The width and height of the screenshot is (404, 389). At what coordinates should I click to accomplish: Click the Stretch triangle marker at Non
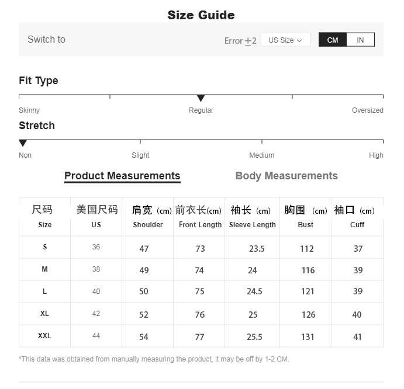pos(23,143)
